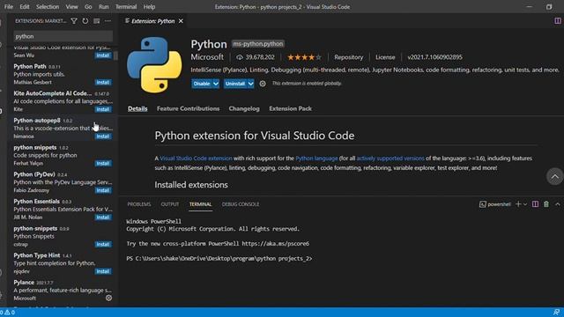564x317 pixels.
Task: Open the Help menu
Action: [x=149, y=7]
